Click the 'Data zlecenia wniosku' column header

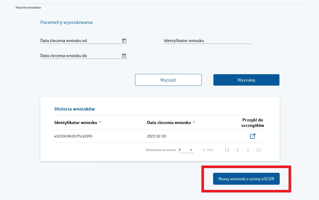click(169, 122)
